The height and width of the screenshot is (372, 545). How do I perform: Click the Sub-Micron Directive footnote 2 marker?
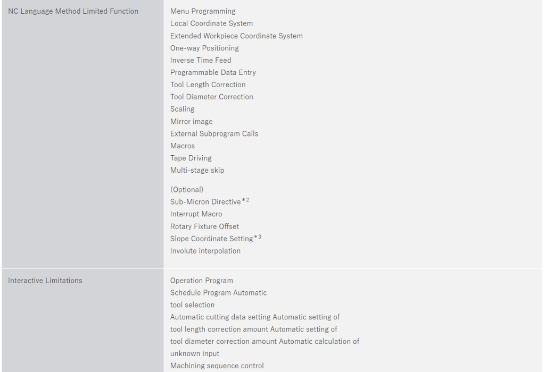[x=246, y=200]
